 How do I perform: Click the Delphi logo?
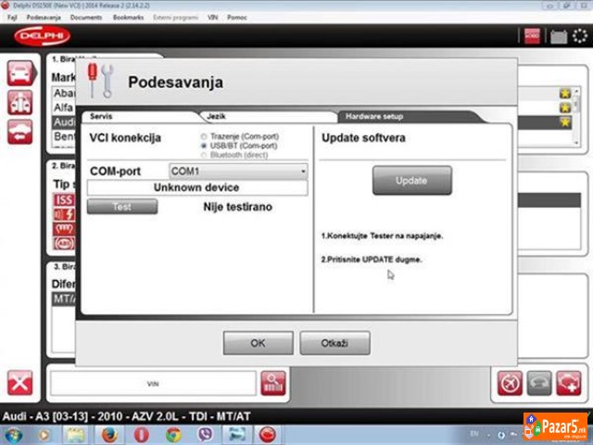point(43,36)
